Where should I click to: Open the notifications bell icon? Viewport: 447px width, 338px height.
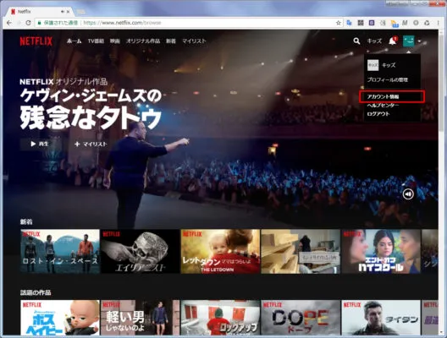[393, 41]
